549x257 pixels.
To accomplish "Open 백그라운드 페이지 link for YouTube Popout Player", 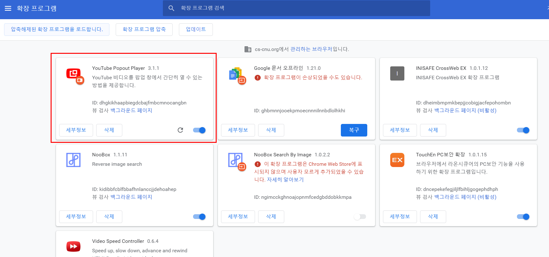I will (x=131, y=110).
